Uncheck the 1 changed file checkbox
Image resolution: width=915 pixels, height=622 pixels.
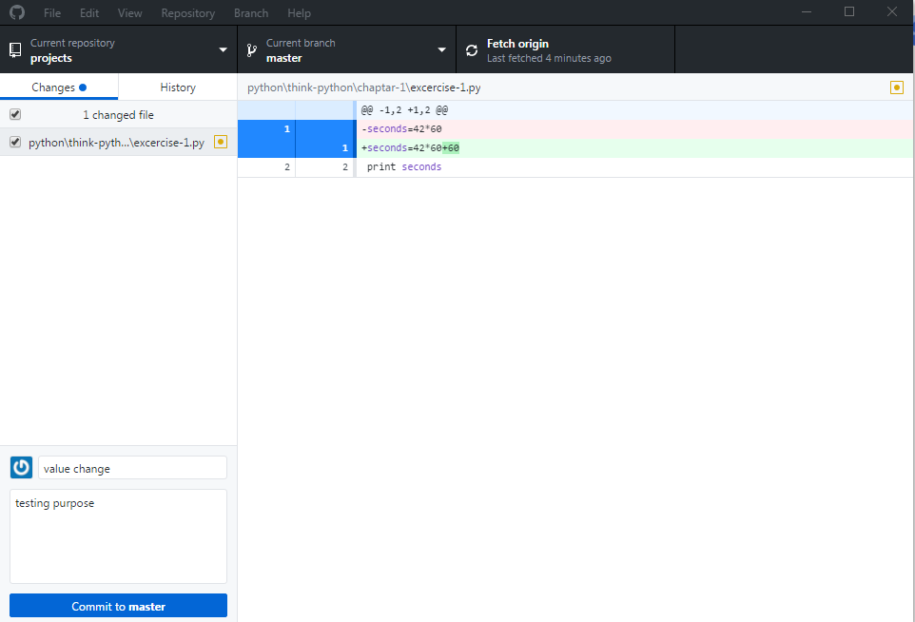point(13,114)
